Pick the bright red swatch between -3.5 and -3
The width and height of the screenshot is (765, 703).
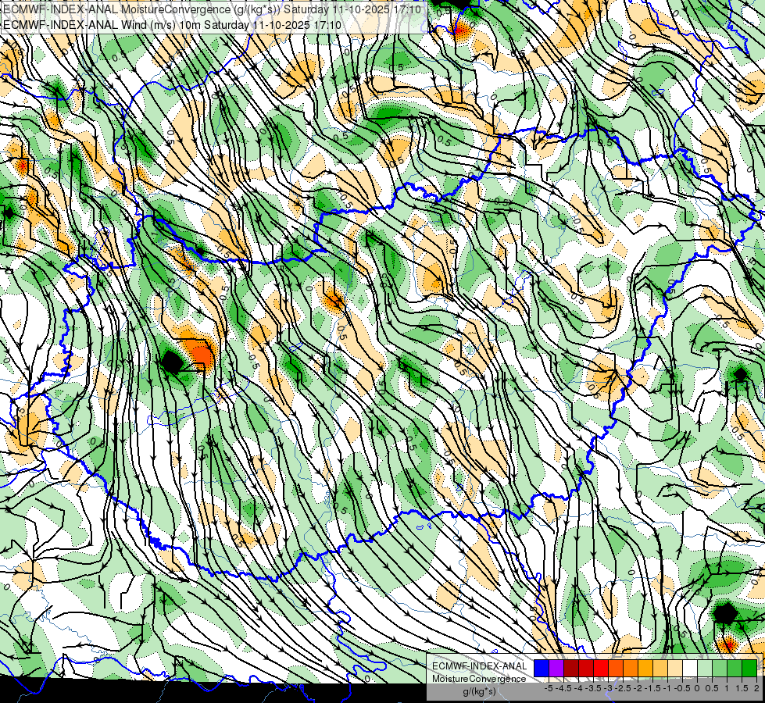click(601, 668)
